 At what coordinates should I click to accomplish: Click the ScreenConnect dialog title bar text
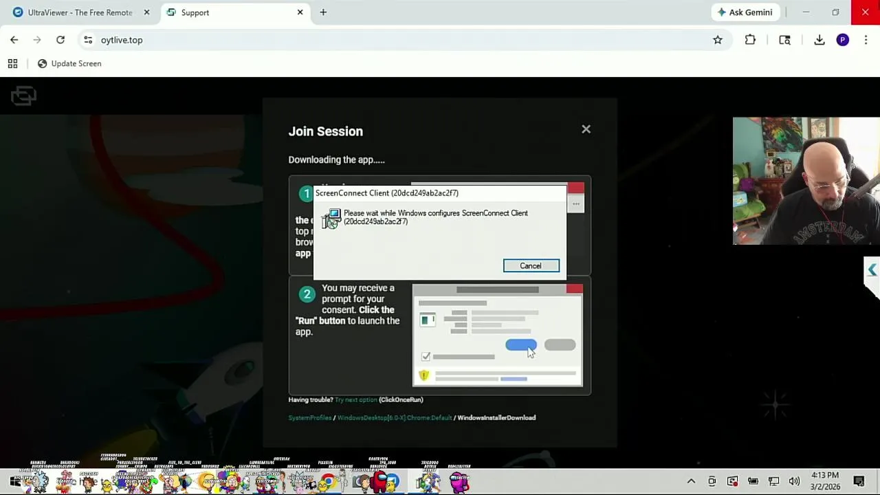point(387,193)
